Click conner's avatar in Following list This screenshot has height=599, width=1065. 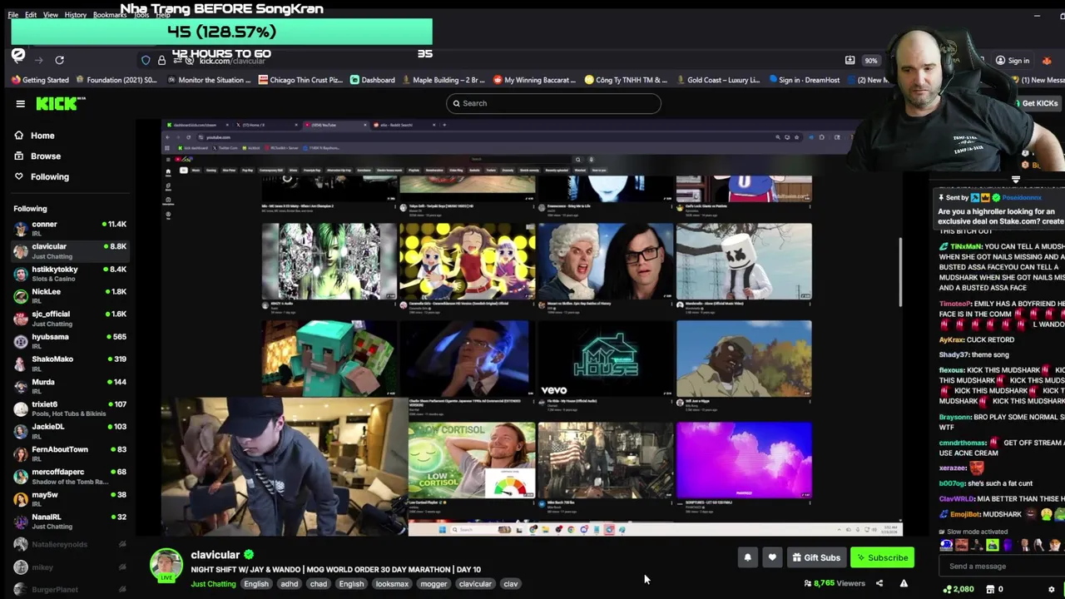point(21,228)
